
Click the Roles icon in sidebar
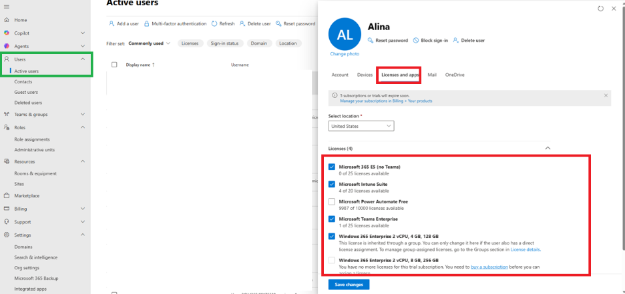7,127
